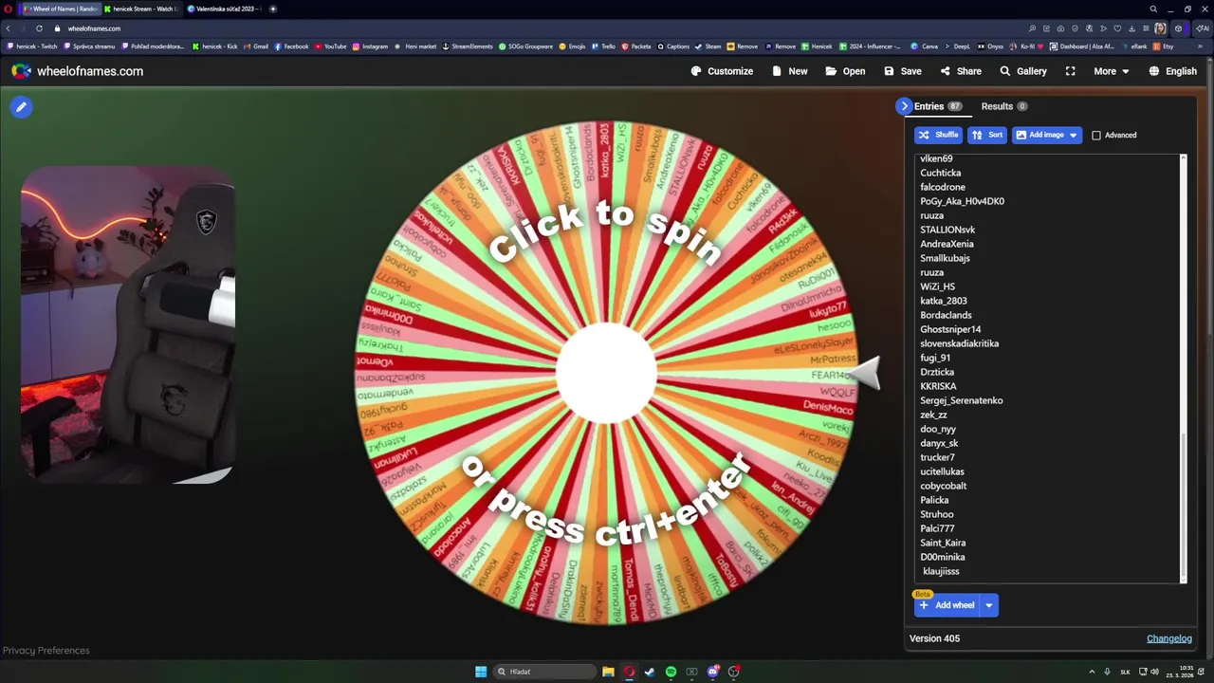Reload the page

pyautogui.click(x=39, y=28)
